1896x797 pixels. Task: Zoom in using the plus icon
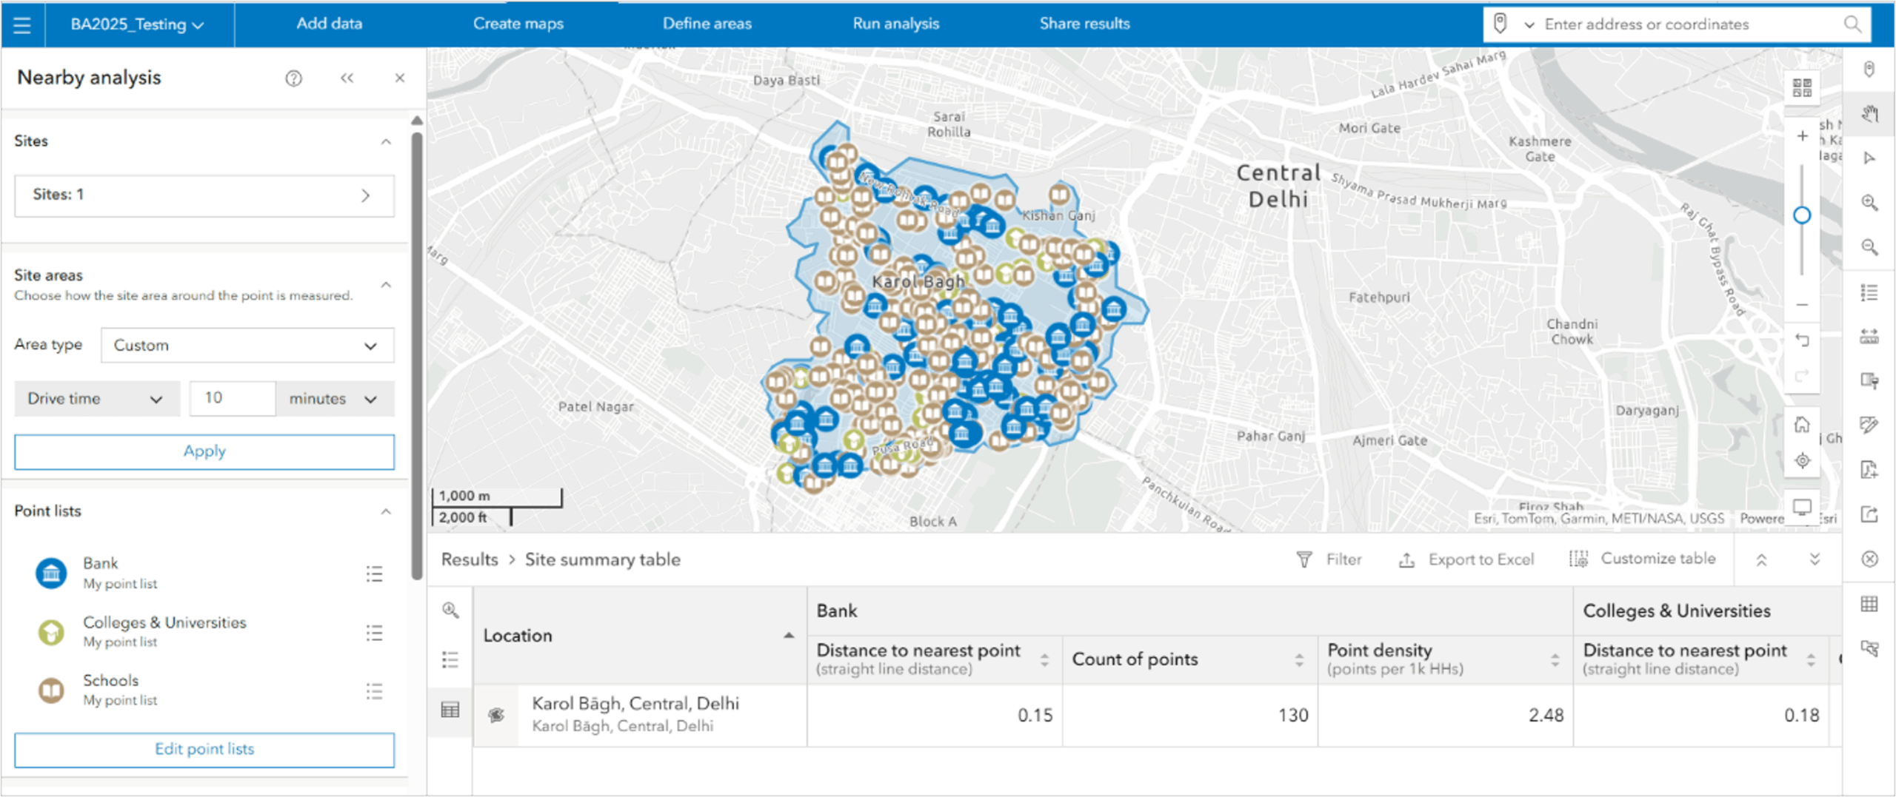click(1802, 136)
